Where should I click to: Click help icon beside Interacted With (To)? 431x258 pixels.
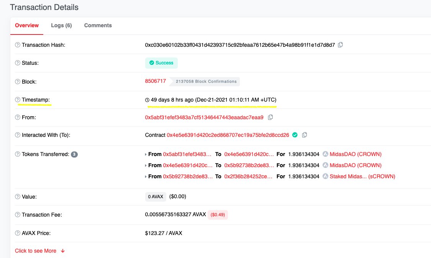(x=18, y=135)
